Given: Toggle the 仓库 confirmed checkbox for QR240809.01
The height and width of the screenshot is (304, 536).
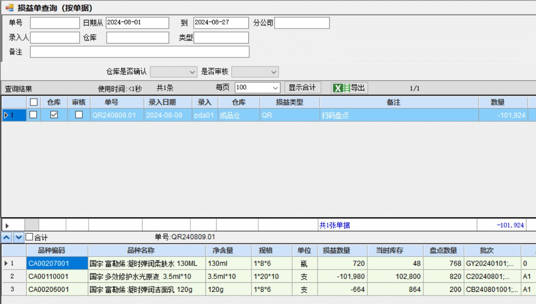Looking at the screenshot, I should point(54,115).
